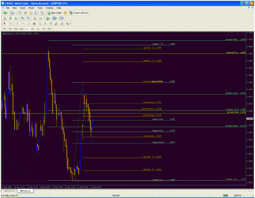Click the highlighted H1 timeframe button
This screenshot has height=198, width=255.
pos(27,29)
